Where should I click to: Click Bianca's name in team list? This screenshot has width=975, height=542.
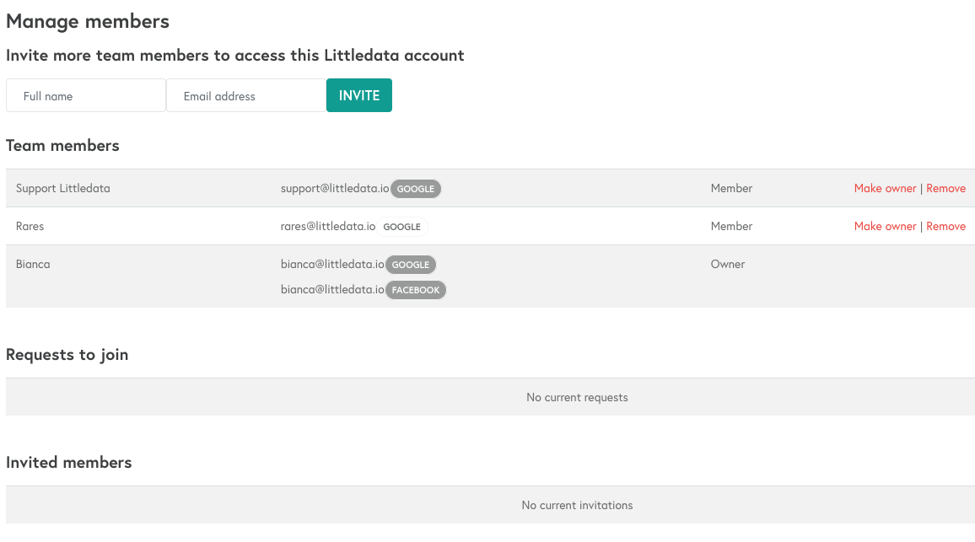click(33, 264)
